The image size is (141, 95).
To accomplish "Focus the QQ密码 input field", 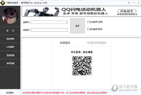I will (x=49, y=30).
